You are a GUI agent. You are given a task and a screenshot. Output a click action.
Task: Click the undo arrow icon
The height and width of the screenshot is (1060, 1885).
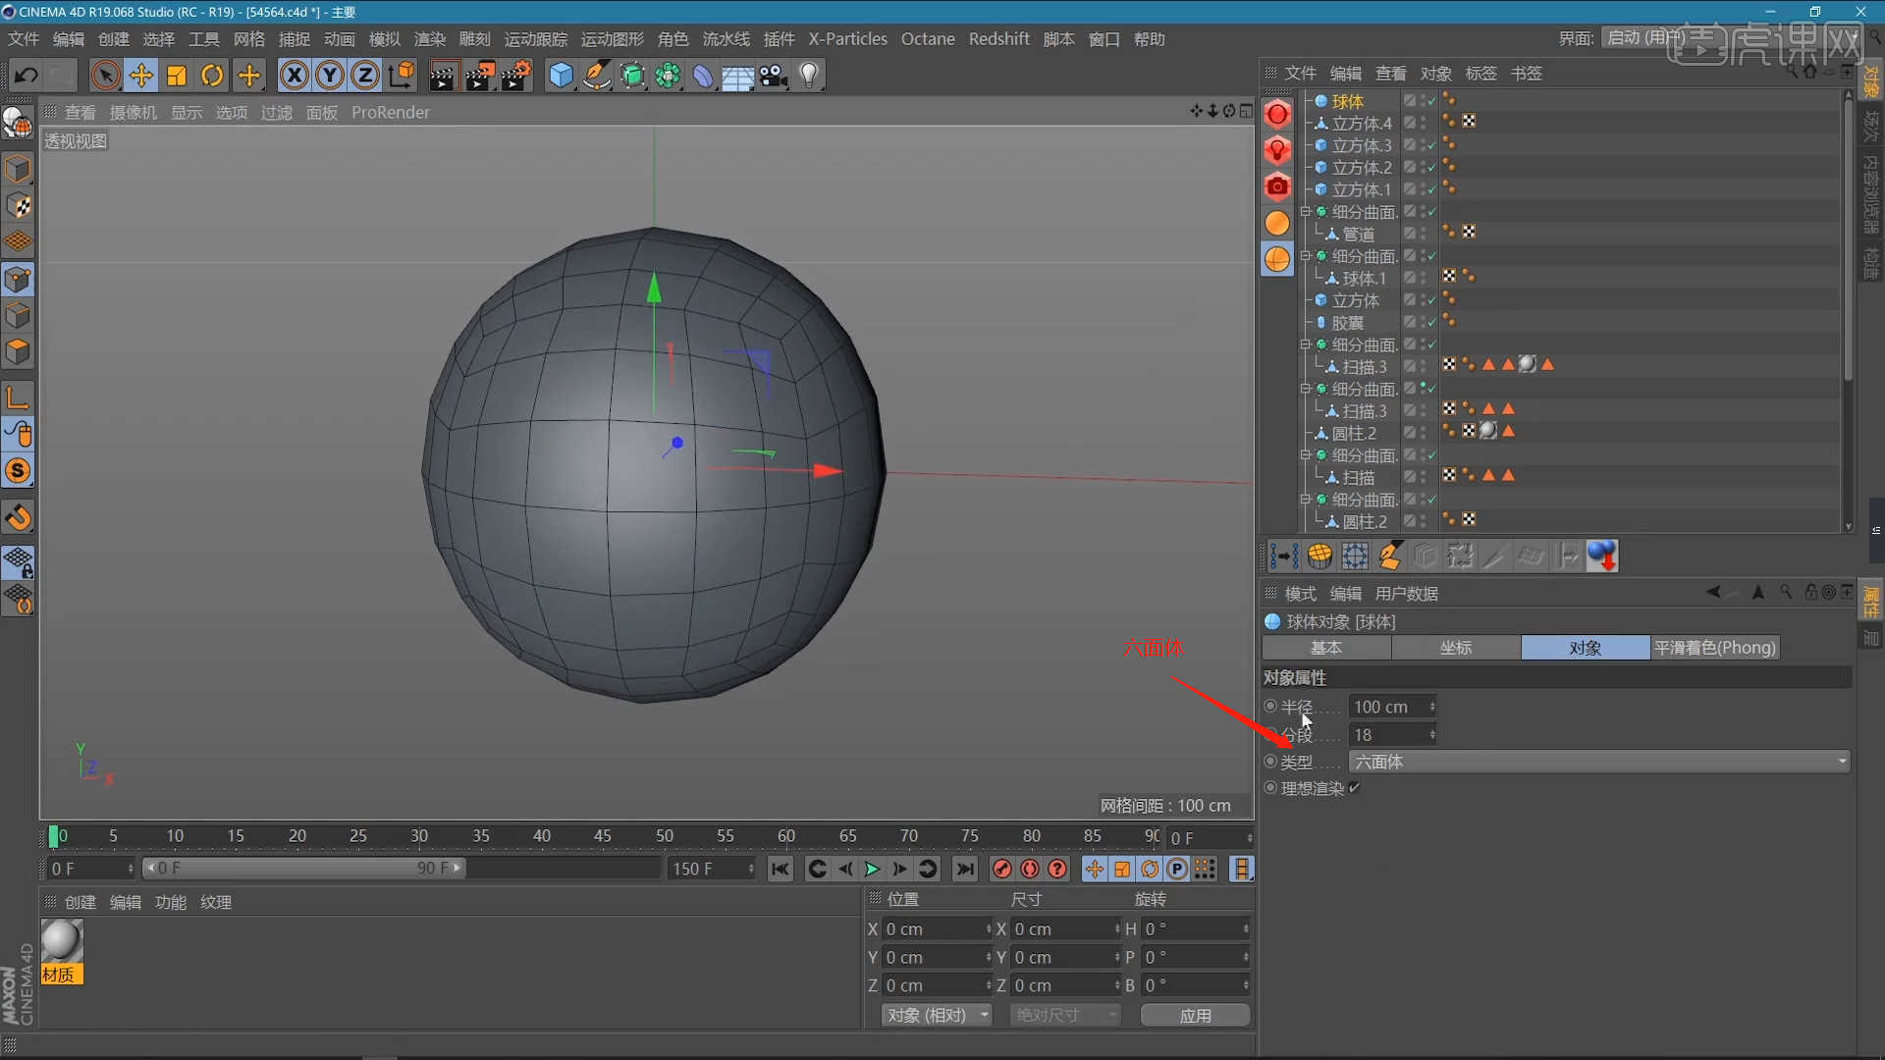[26, 76]
